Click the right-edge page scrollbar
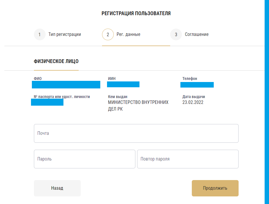This screenshot has width=269, height=204. 267,102
